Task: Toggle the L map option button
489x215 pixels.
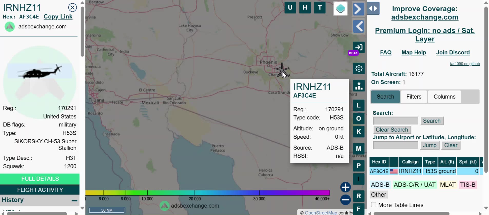Action: [x=359, y=105]
